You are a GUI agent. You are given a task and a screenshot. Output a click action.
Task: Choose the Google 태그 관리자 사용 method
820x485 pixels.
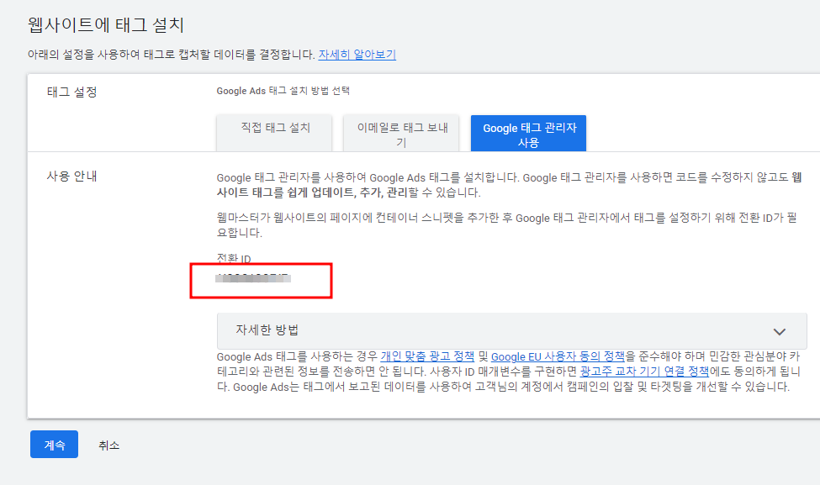[528, 133]
